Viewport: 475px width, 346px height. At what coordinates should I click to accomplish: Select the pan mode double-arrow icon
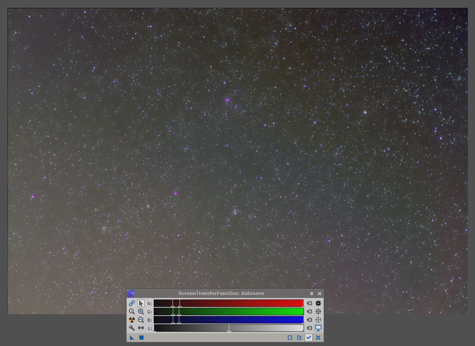[141, 328]
